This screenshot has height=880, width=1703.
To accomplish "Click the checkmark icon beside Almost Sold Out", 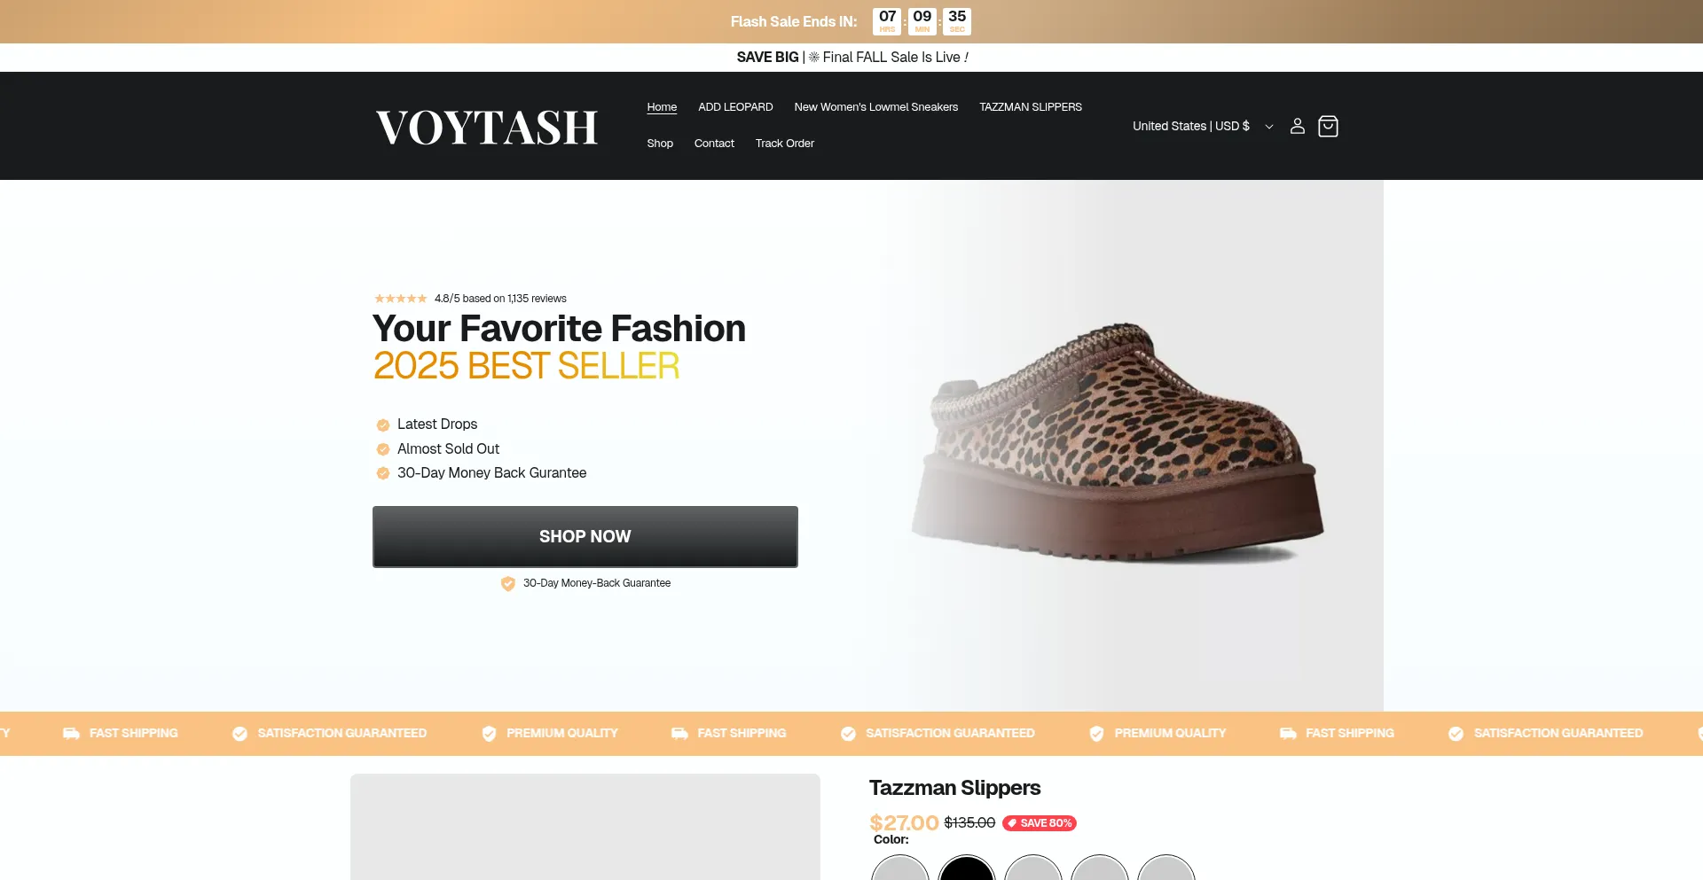I will coord(383,449).
